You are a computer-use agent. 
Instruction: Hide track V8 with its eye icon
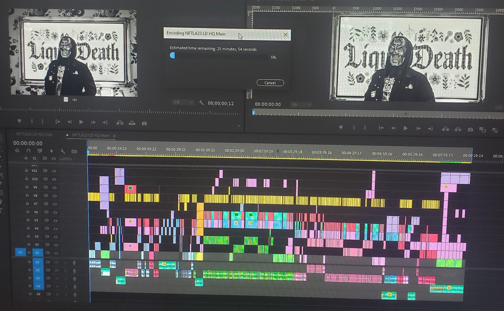point(54,195)
